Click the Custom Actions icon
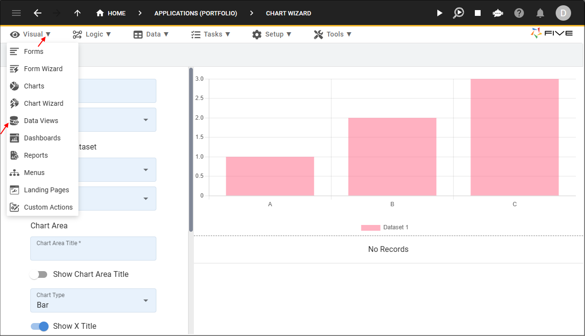The image size is (585, 336). coord(14,207)
